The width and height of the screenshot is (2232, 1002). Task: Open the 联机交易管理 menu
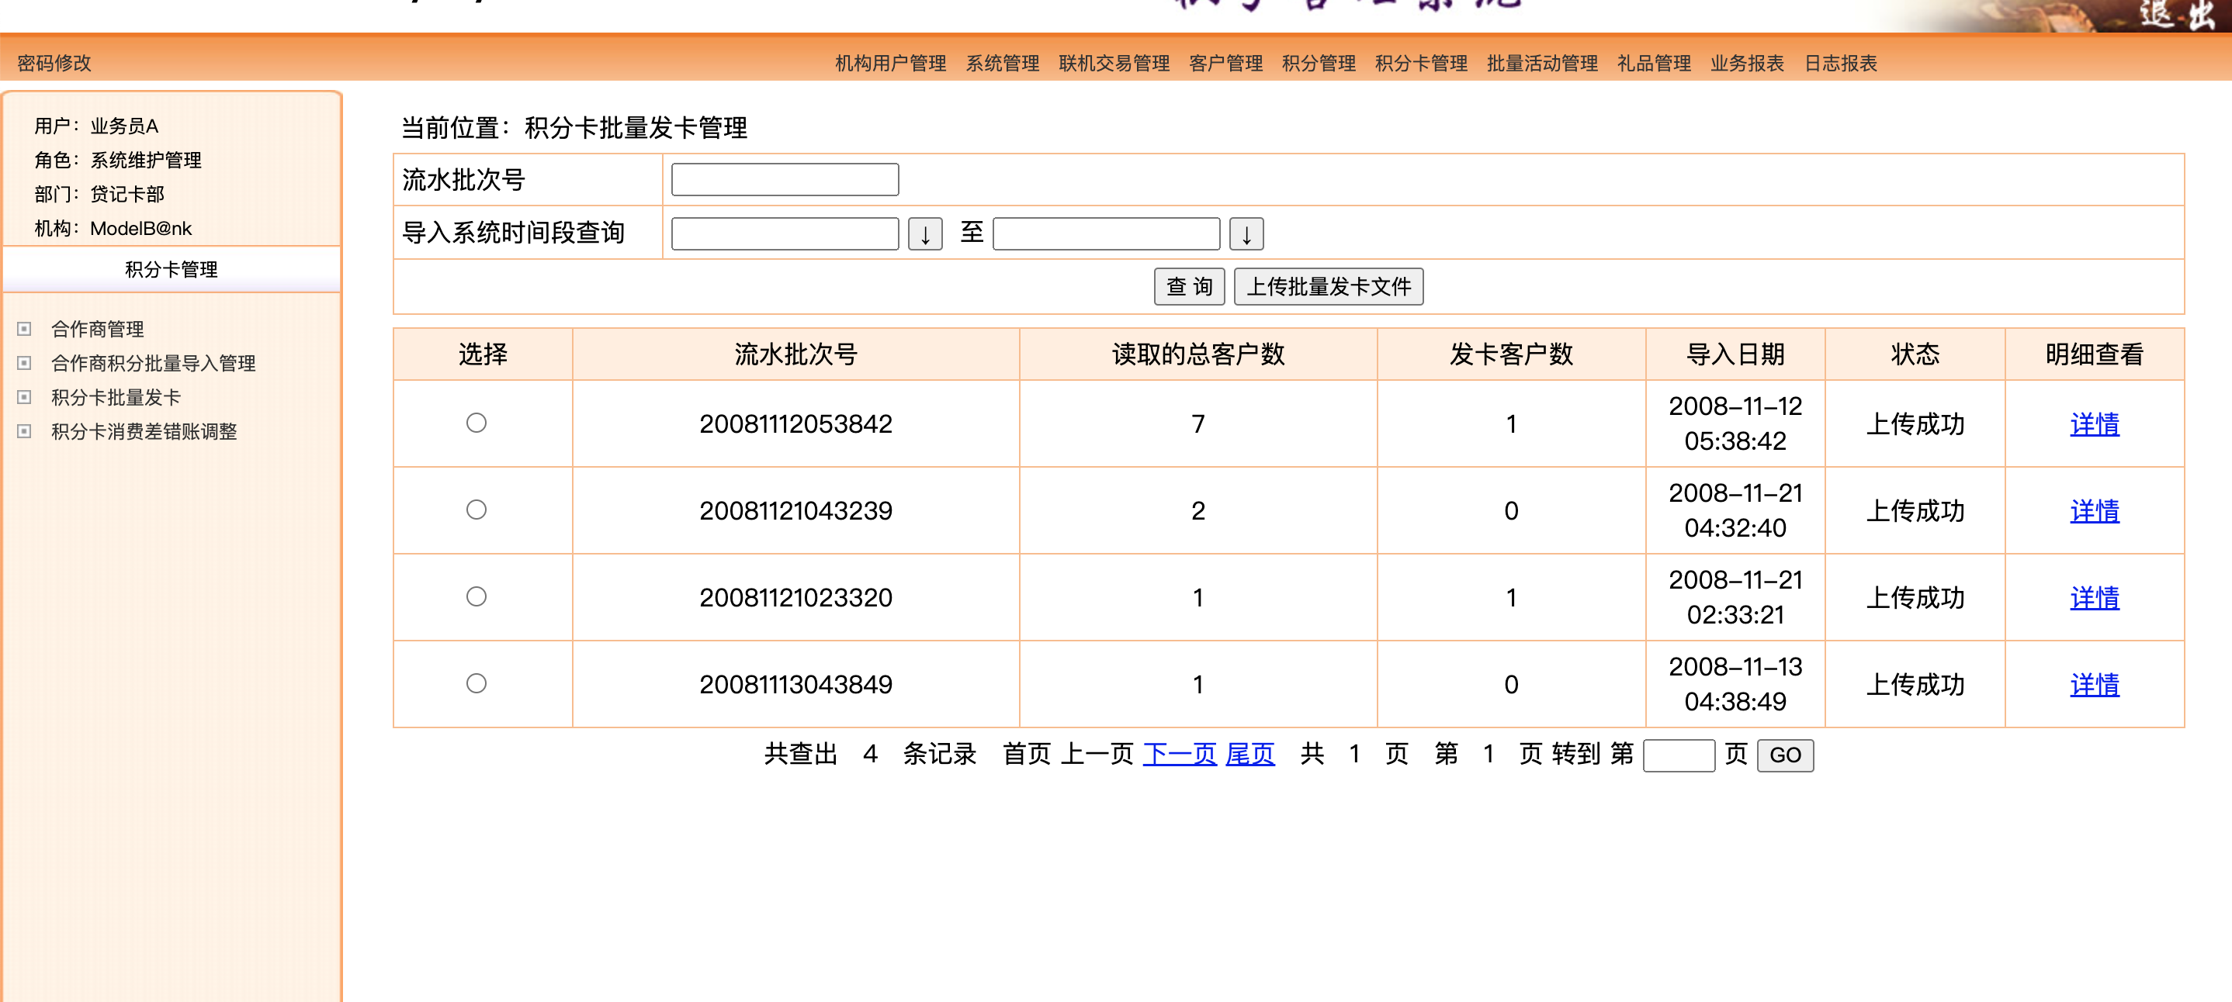pyautogui.click(x=1114, y=64)
